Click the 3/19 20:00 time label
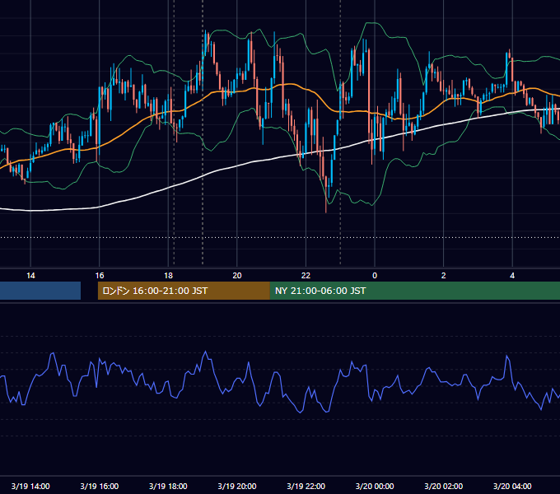This screenshot has height=494, width=560. (x=237, y=486)
